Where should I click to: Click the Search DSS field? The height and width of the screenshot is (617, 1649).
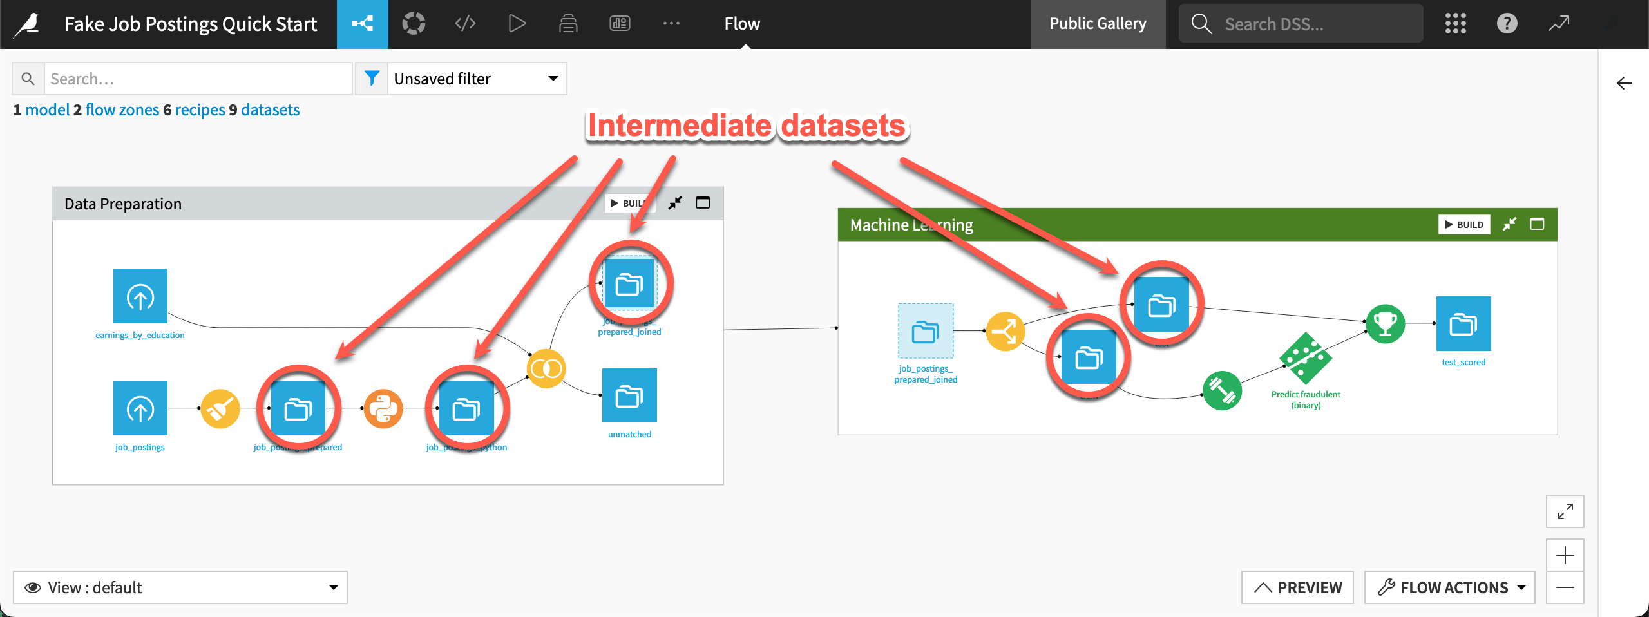[x=1301, y=24]
